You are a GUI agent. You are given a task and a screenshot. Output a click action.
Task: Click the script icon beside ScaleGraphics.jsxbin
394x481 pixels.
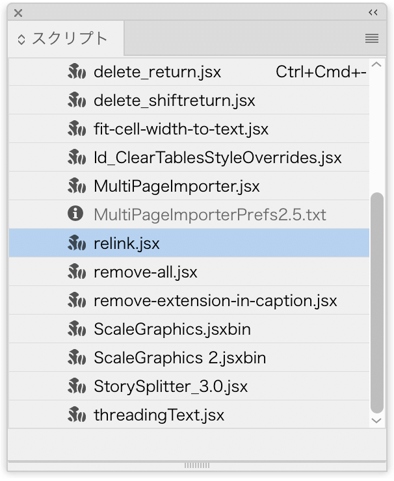coord(77,329)
